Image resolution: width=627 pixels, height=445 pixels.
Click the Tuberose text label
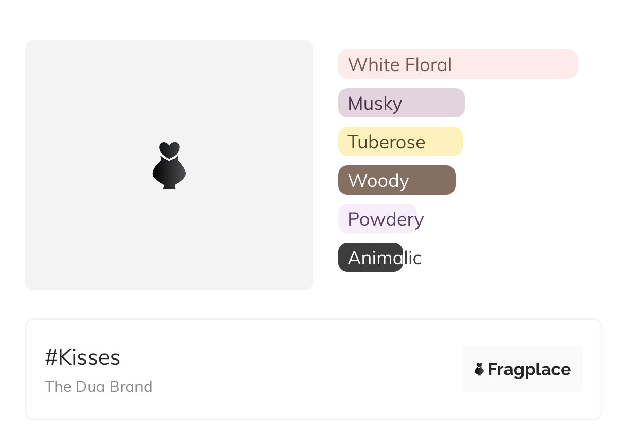(x=386, y=142)
